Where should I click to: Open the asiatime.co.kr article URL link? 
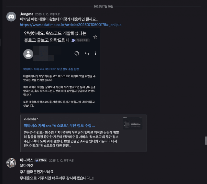[x=71, y=25]
